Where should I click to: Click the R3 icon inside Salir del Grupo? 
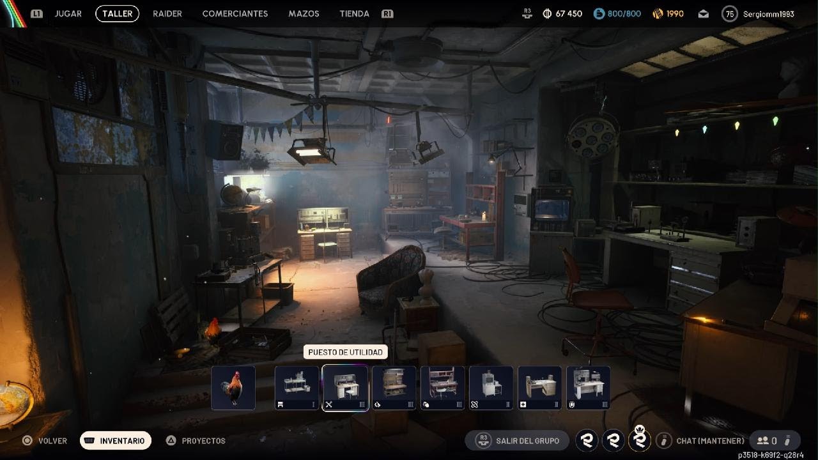pyautogui.click(x=484, y=440)
